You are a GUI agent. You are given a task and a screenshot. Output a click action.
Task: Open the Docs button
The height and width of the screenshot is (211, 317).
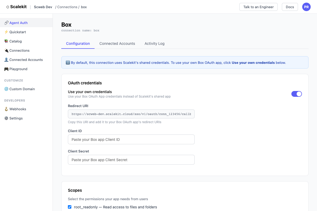290,7
